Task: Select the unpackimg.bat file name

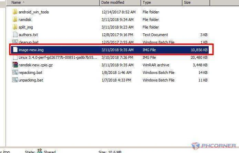Action: (31, 80)
